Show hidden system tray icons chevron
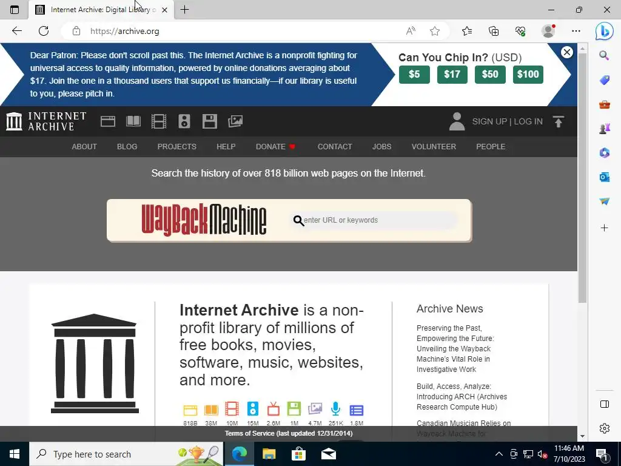Image resolution: width=621 pixels, height=466 pixels. (x=499, y=454)
